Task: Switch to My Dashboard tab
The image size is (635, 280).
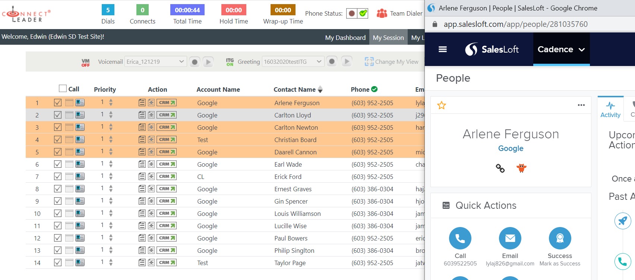Action: [x=345, y=38]
